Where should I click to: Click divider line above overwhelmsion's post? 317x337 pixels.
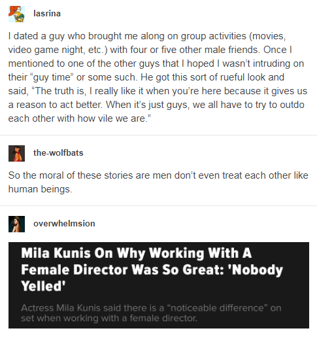(x=158, y=205)
